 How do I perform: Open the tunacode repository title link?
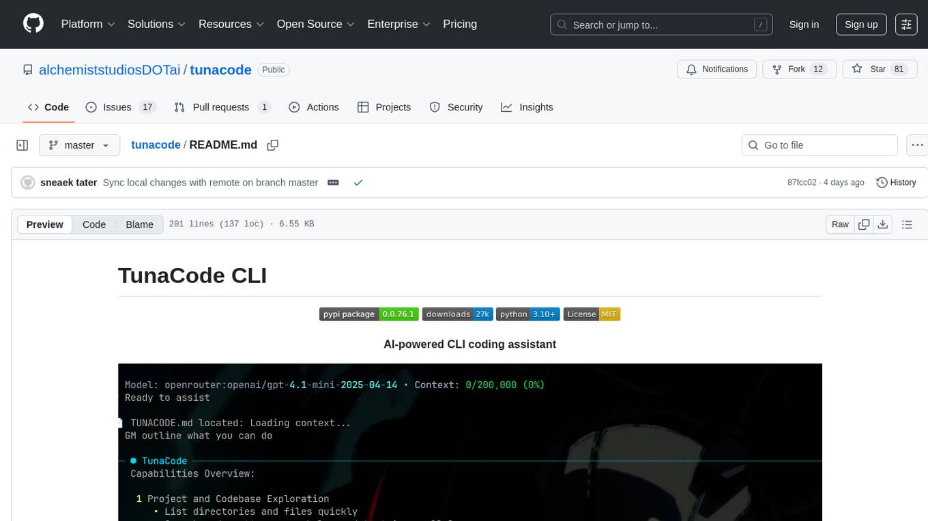(x=220, y=70)
